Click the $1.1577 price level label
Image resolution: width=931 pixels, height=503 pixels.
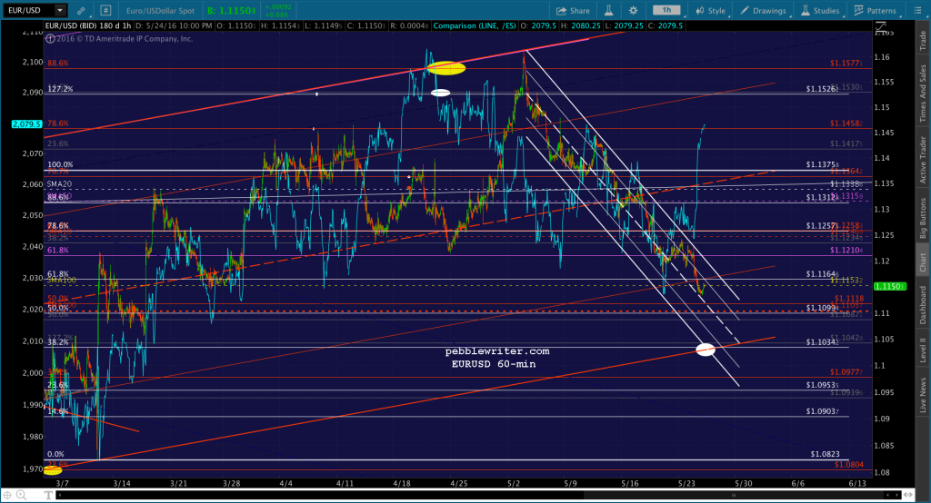pyautogui.click(x=846, y=63)
